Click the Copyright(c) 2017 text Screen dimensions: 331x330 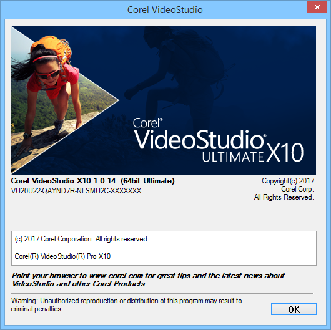click(288, 181)
